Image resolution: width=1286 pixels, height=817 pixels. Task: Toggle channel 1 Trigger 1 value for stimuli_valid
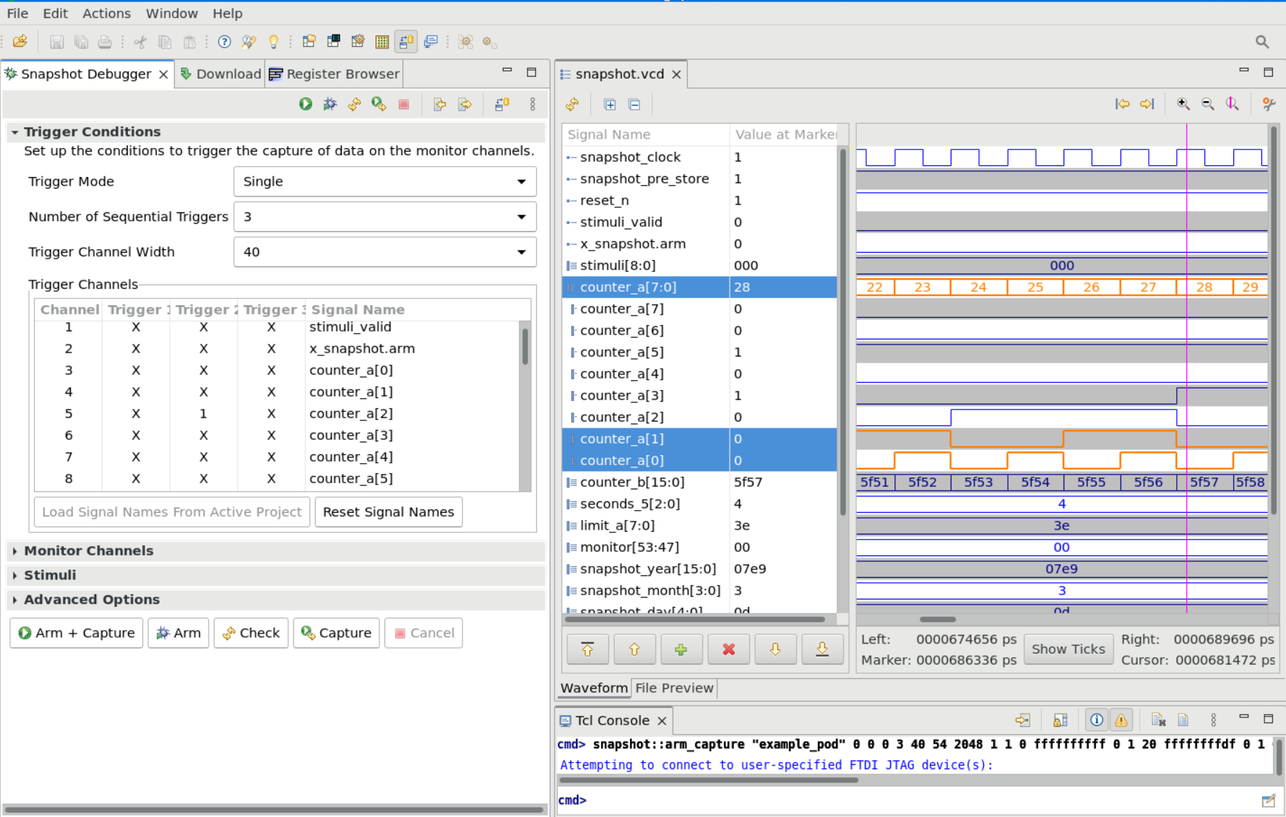[136, 327]
